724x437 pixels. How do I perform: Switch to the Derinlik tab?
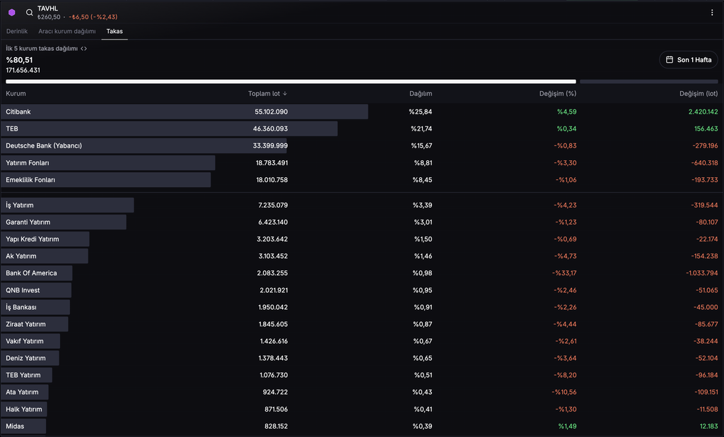pyautogui.click(x=17, y=31)
